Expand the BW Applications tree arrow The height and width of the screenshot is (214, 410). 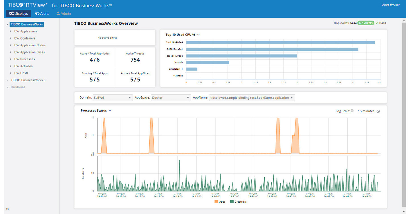(11, 32)
